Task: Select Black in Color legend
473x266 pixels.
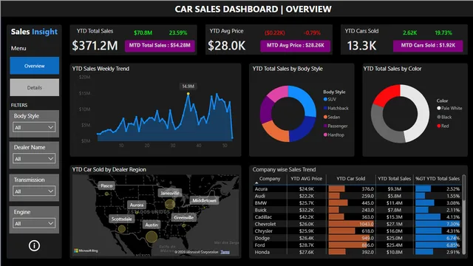Action: tap(444, 117)
